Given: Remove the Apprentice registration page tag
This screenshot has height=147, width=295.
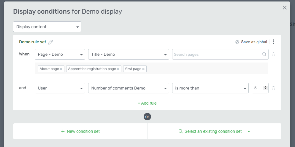Looking at the screenshot, I should 118,69.
